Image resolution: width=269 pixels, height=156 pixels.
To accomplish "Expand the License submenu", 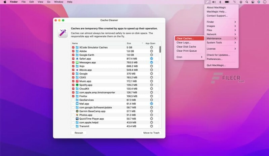I will [221, 49].
